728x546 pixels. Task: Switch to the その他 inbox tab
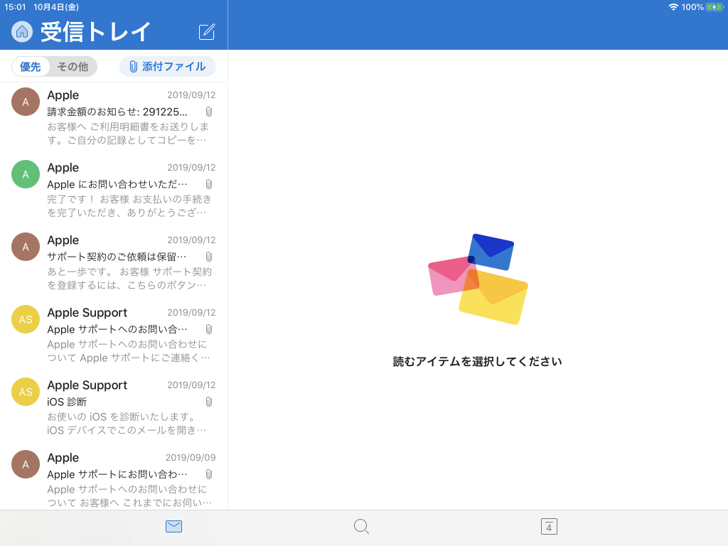coord(73,66)
